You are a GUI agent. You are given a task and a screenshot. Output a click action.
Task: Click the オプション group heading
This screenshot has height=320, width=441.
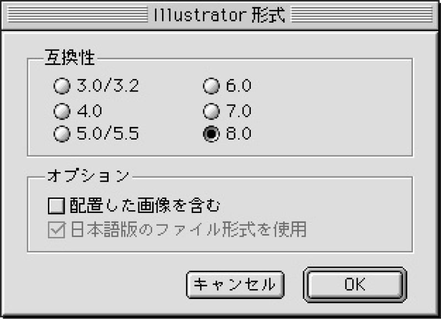88,176
